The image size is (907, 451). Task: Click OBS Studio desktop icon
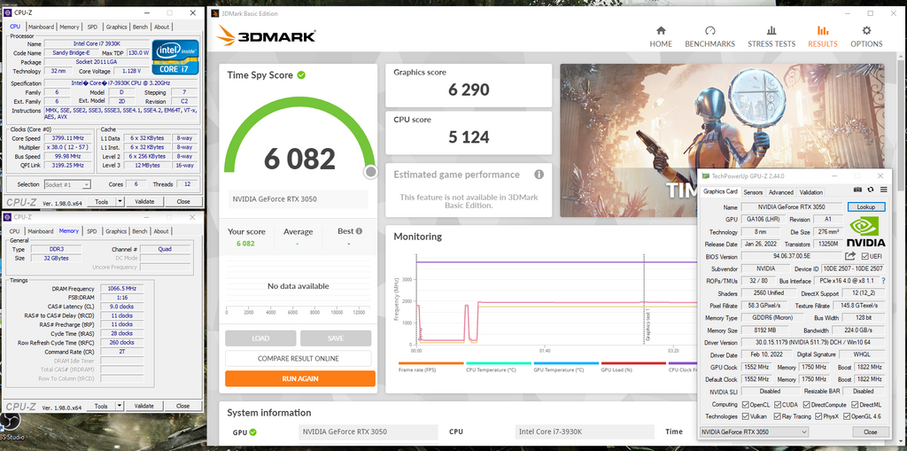10,423
